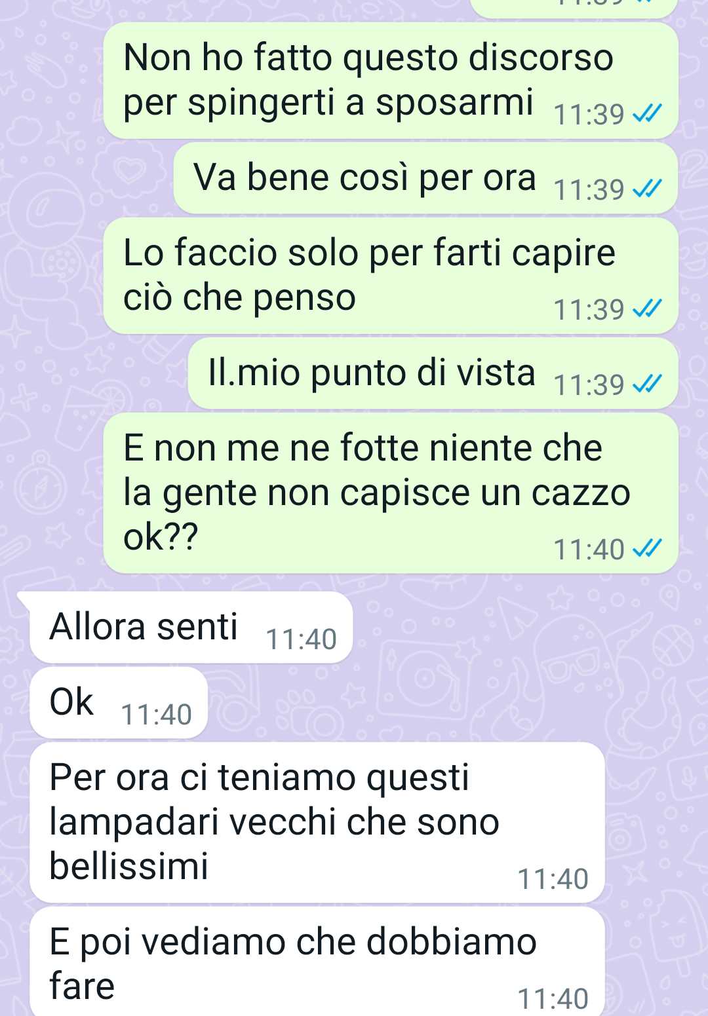Tap the blue read-receipt checkmarks on 'Va bene così per ora'
This screenshot has width=708, height=1016.
point(647,189)
